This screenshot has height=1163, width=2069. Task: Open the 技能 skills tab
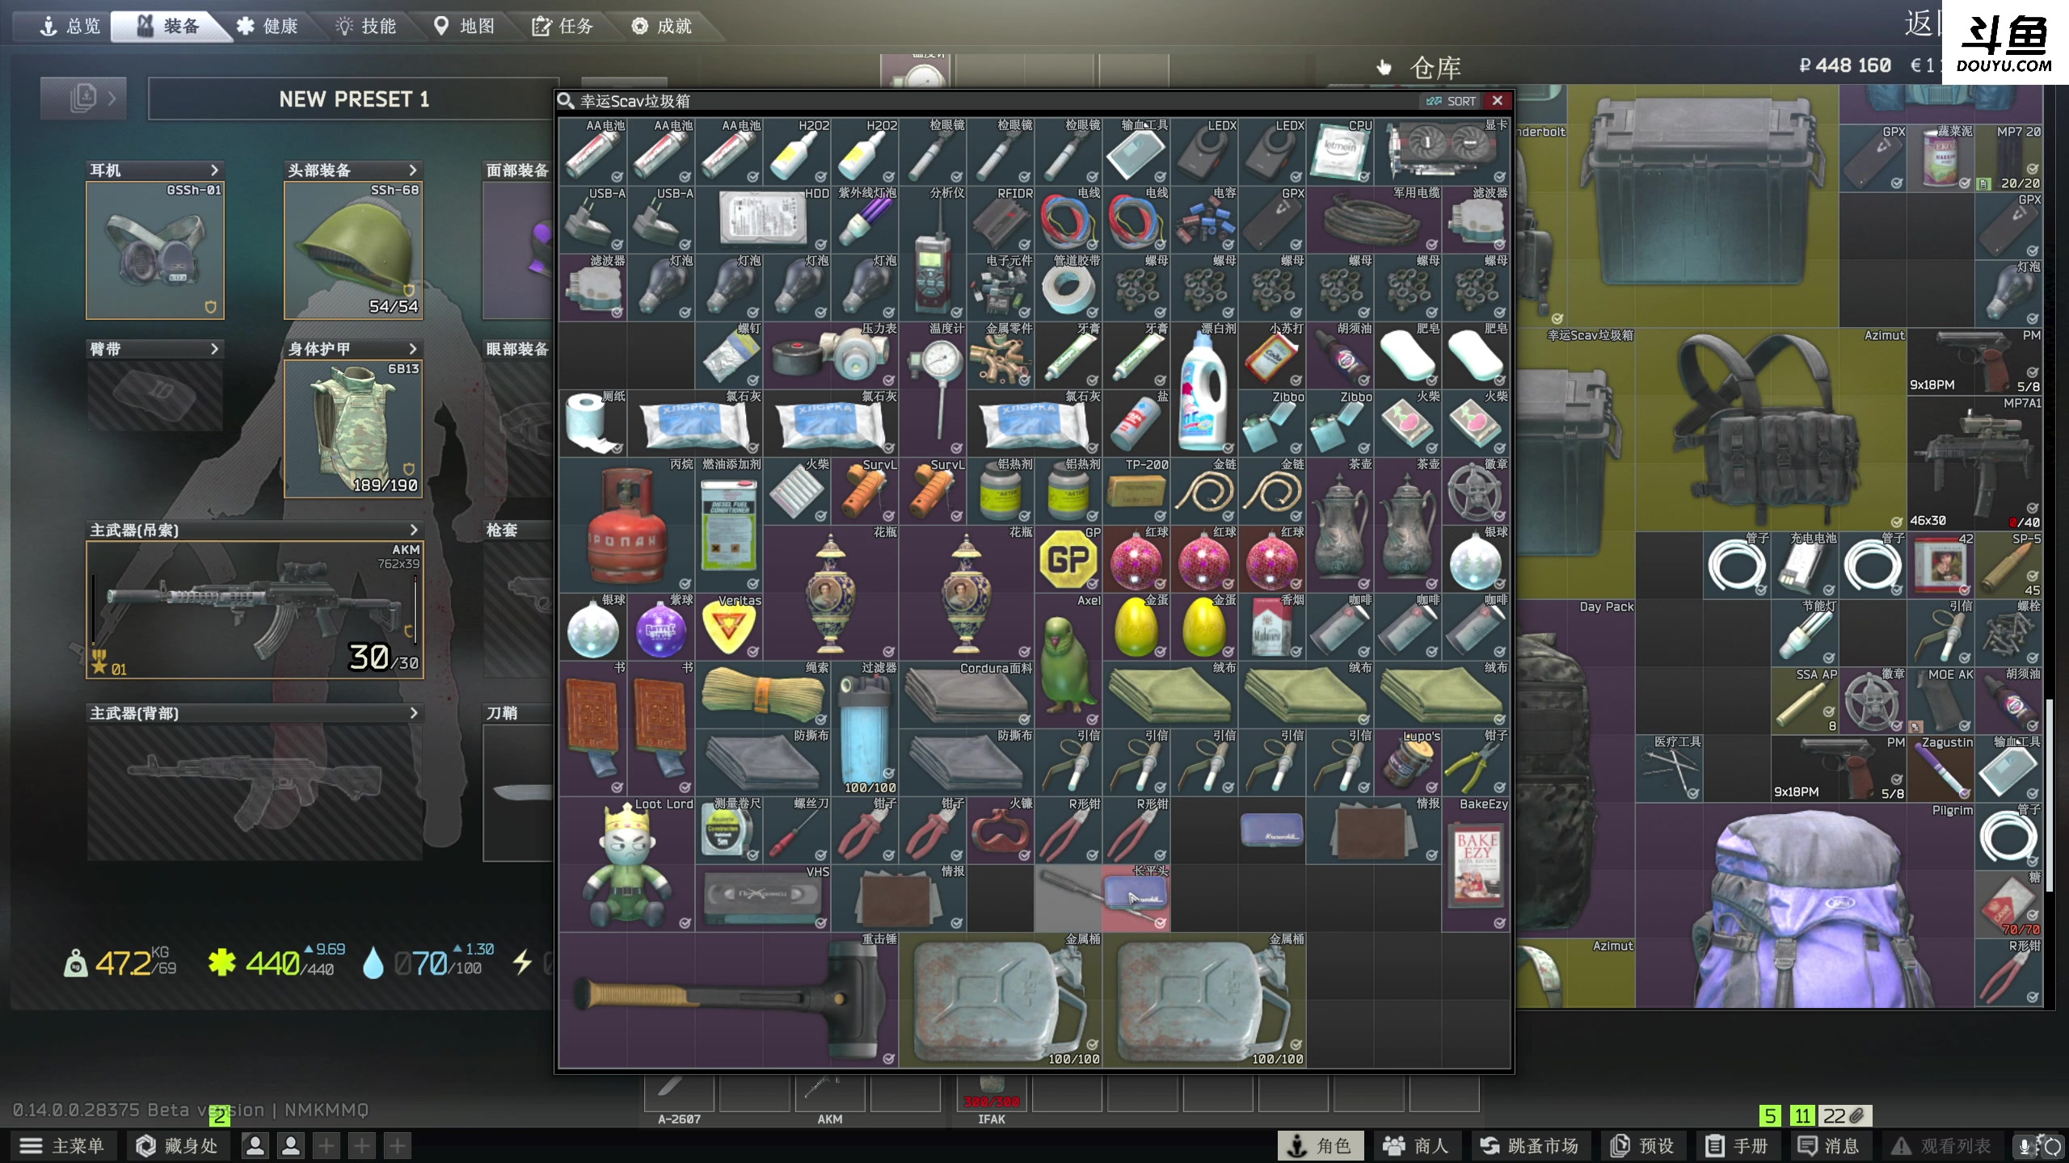(x=365, y=27)
